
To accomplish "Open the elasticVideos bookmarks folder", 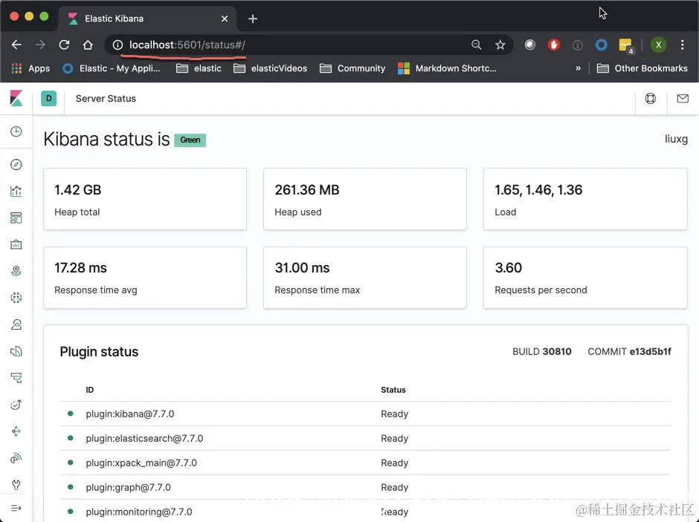I will (270, 68).
